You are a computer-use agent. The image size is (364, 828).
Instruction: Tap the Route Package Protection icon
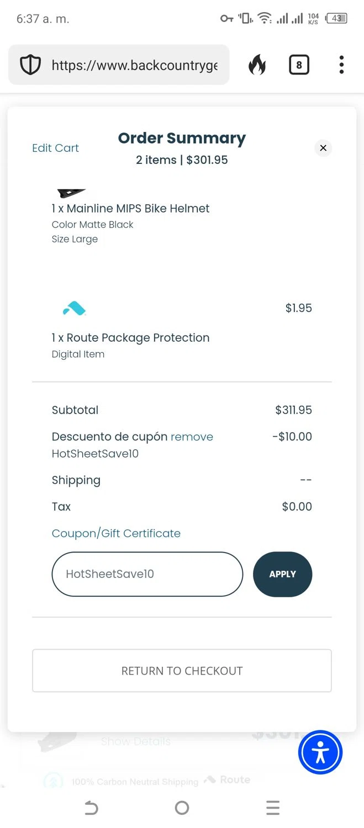click(74, 309)
